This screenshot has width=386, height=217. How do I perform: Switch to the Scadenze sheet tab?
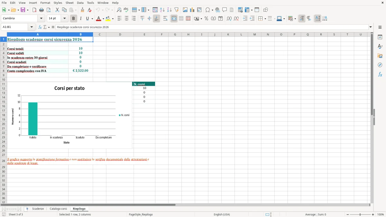(38, 209)
